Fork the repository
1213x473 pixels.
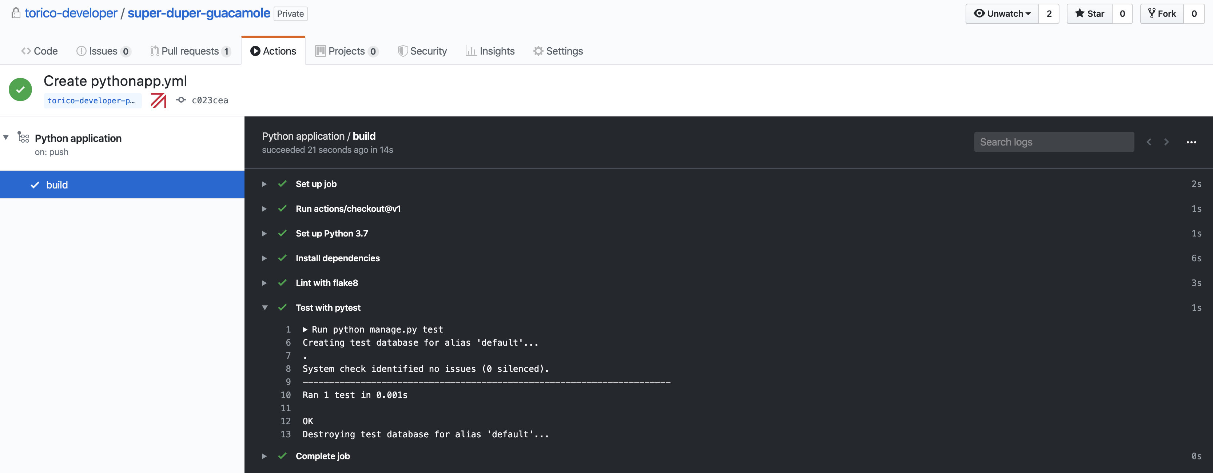tap(1162, 14)
